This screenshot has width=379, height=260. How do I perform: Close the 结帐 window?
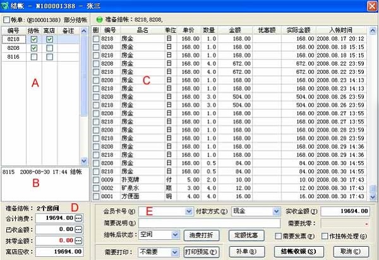click(x=372, y=6)
